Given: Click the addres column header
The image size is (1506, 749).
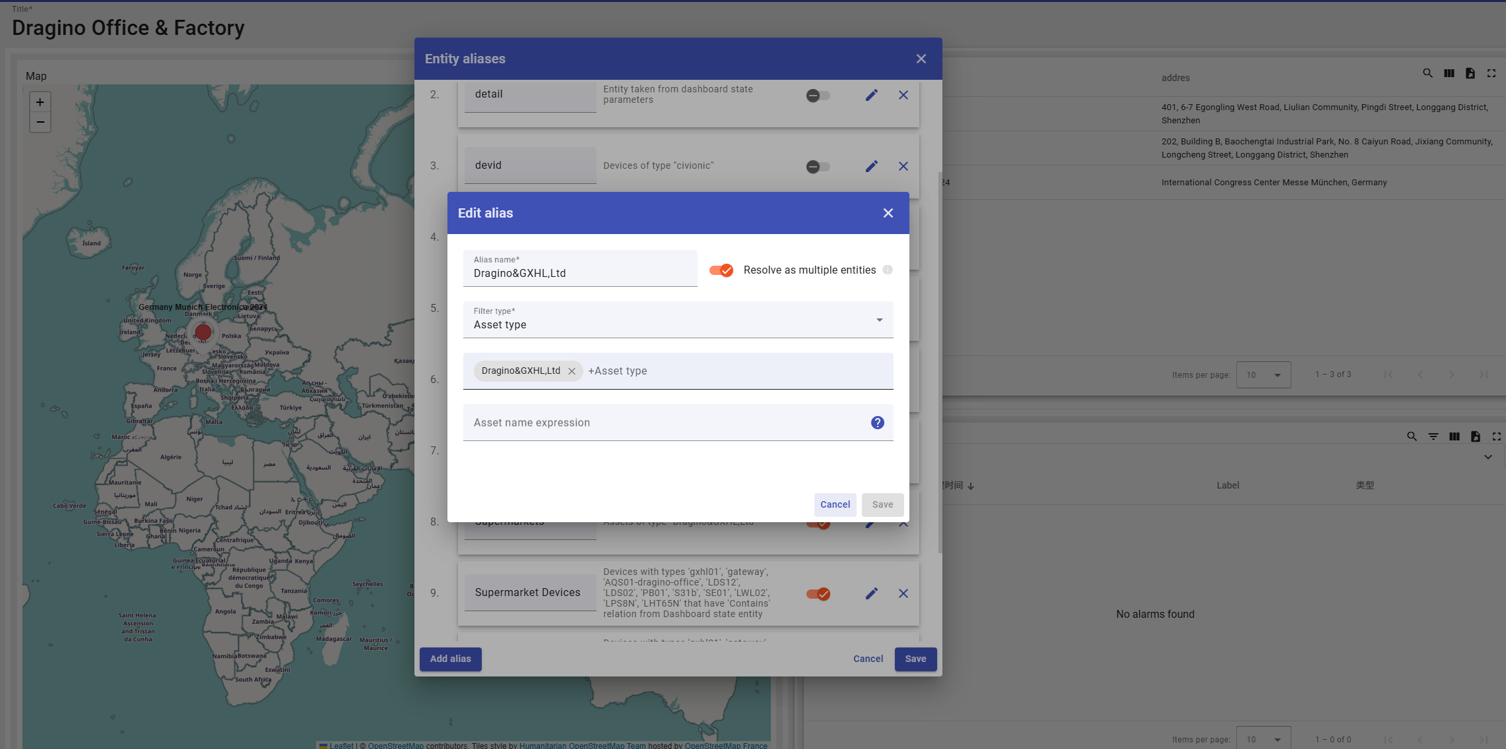Looking at the screenshot, I should (1175, 78).
